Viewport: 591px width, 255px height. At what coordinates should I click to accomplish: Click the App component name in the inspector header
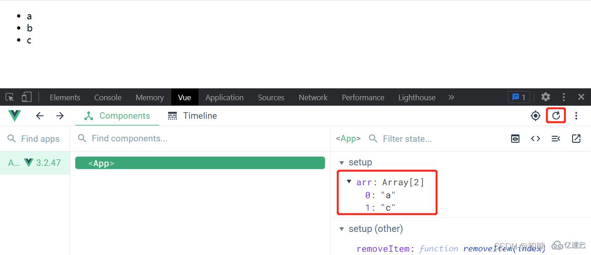[348, 139]
